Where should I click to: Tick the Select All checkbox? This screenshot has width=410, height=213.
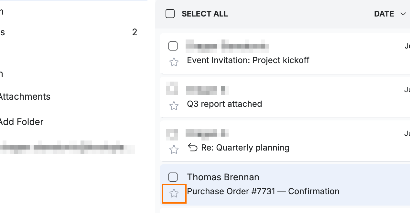[170, 14]
